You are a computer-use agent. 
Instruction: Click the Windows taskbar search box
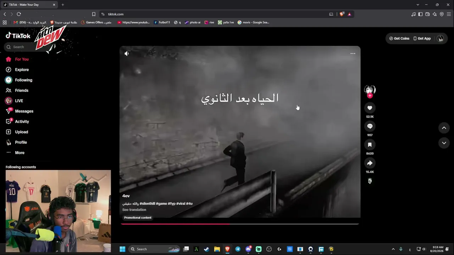[x=154, y=249]
